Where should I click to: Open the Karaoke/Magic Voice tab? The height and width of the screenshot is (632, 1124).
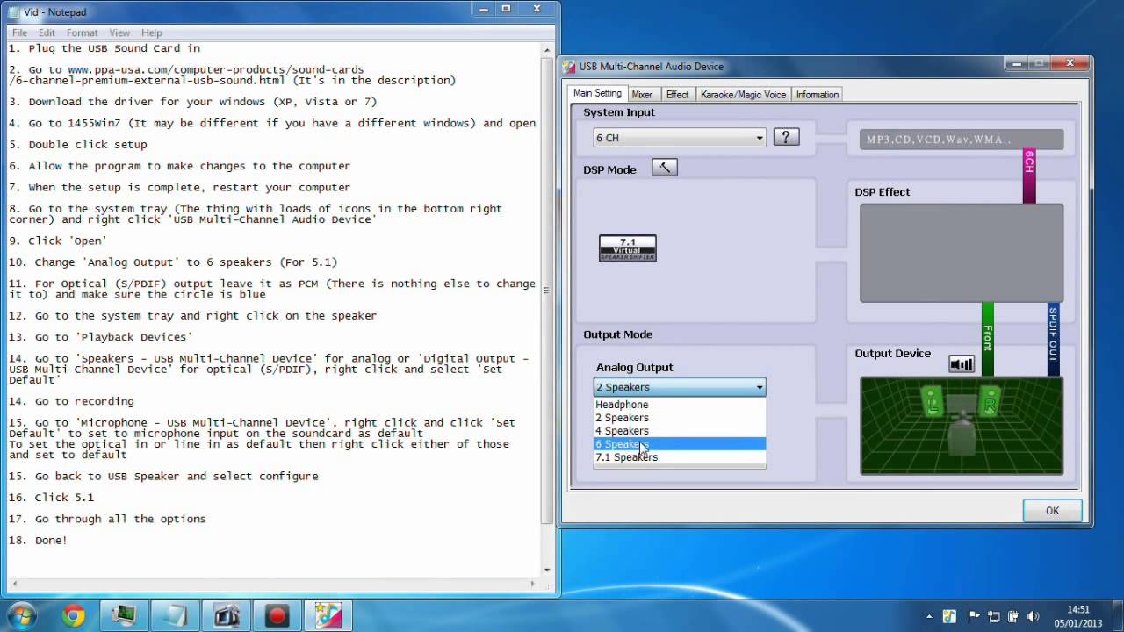(x=743, y=95)
